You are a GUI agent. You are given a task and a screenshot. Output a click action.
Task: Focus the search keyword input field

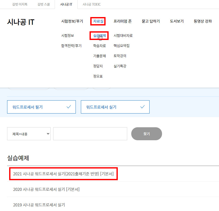tap(90, 134)
